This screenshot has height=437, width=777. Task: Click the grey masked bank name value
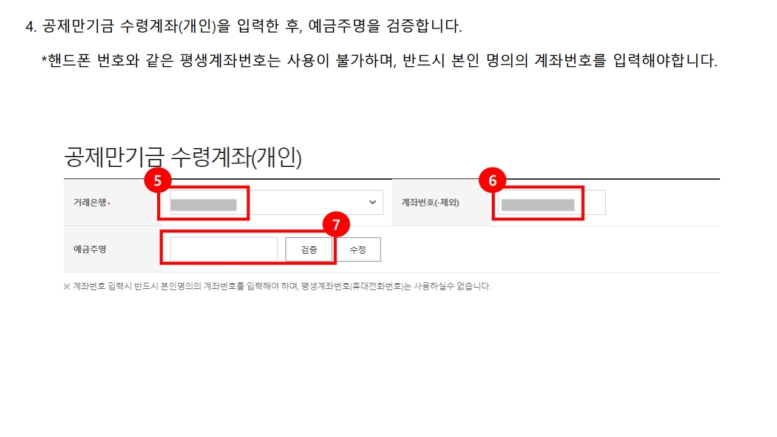[203, 205]
